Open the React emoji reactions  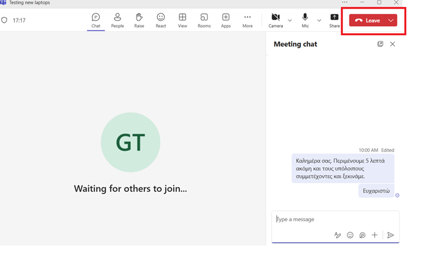coord(161,20)
